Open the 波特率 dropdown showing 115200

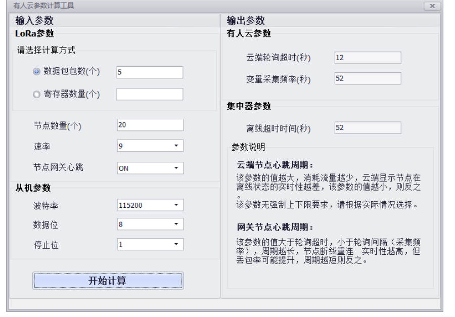[150, 205]
